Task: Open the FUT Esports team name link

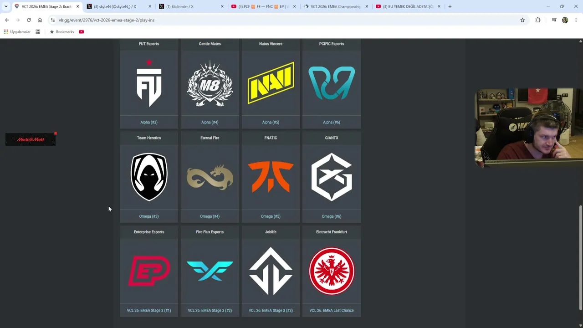Action: coord(149,44)
